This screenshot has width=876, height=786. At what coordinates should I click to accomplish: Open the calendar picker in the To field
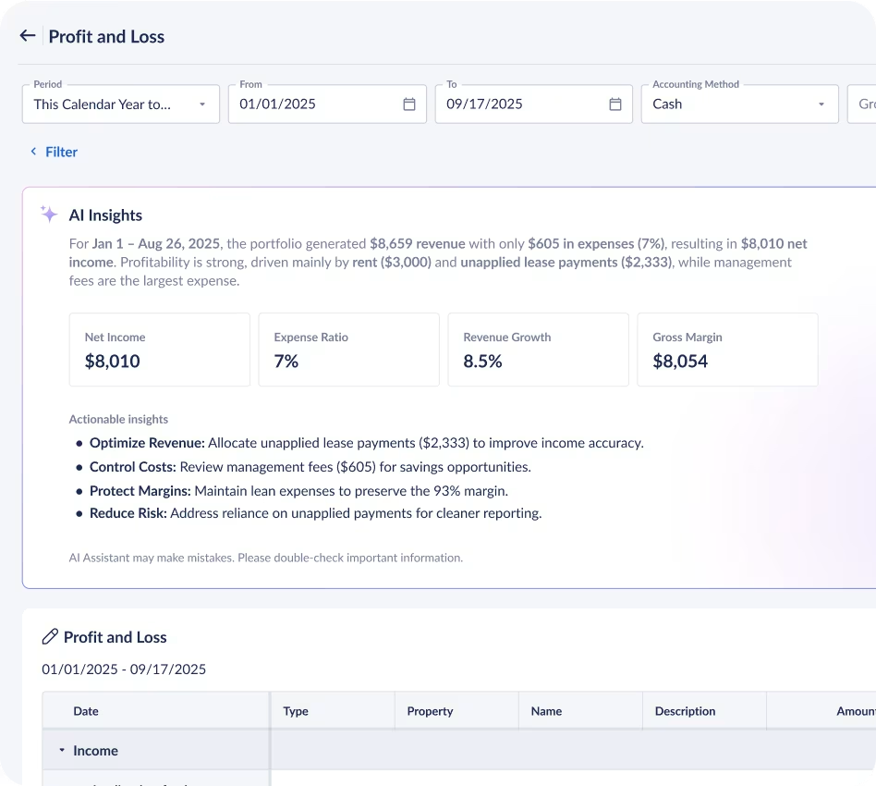614,104
